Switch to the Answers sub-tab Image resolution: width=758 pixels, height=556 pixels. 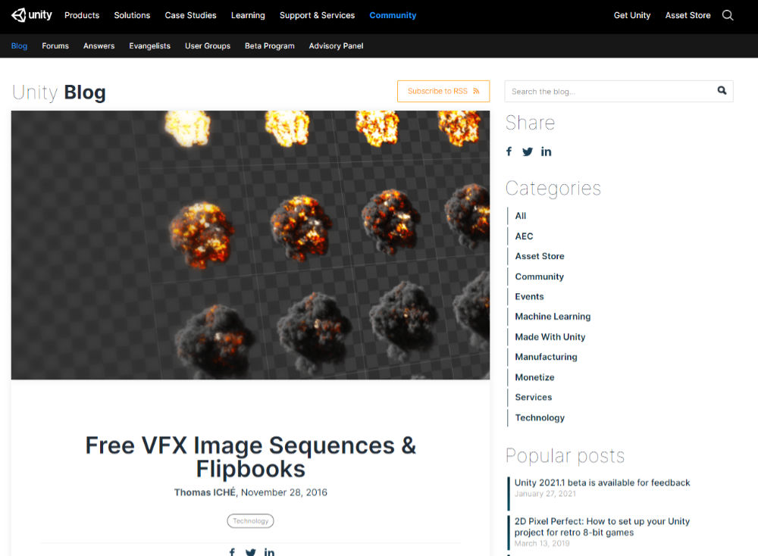(99, 46)
